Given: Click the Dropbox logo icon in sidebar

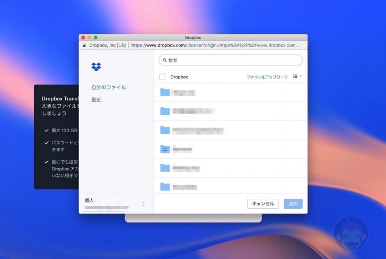Looking at the screenshot, I should [x=96, y=67].
